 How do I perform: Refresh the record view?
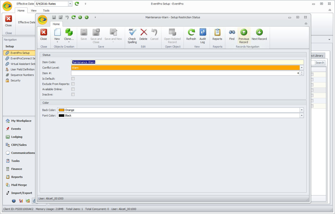(x=191, y=35)
